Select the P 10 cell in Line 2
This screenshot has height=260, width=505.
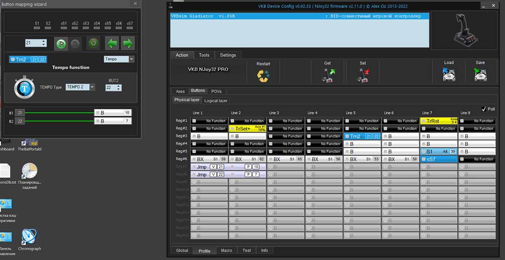tap(248, 167)
